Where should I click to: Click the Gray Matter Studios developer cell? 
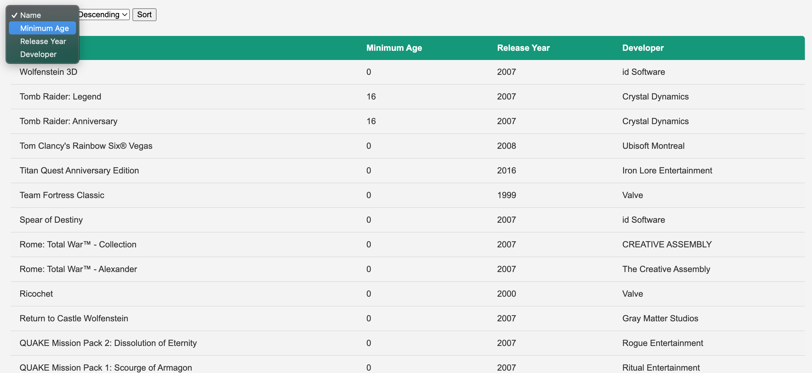coord(660,318)
